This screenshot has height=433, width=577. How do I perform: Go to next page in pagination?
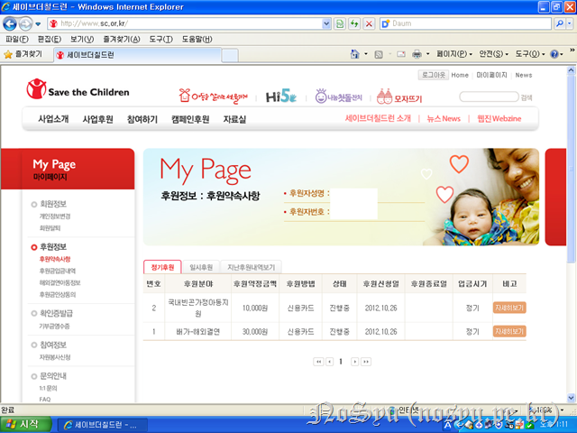click(354, 361)
